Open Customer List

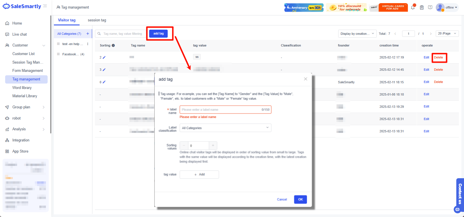click(x=23, y=54)
